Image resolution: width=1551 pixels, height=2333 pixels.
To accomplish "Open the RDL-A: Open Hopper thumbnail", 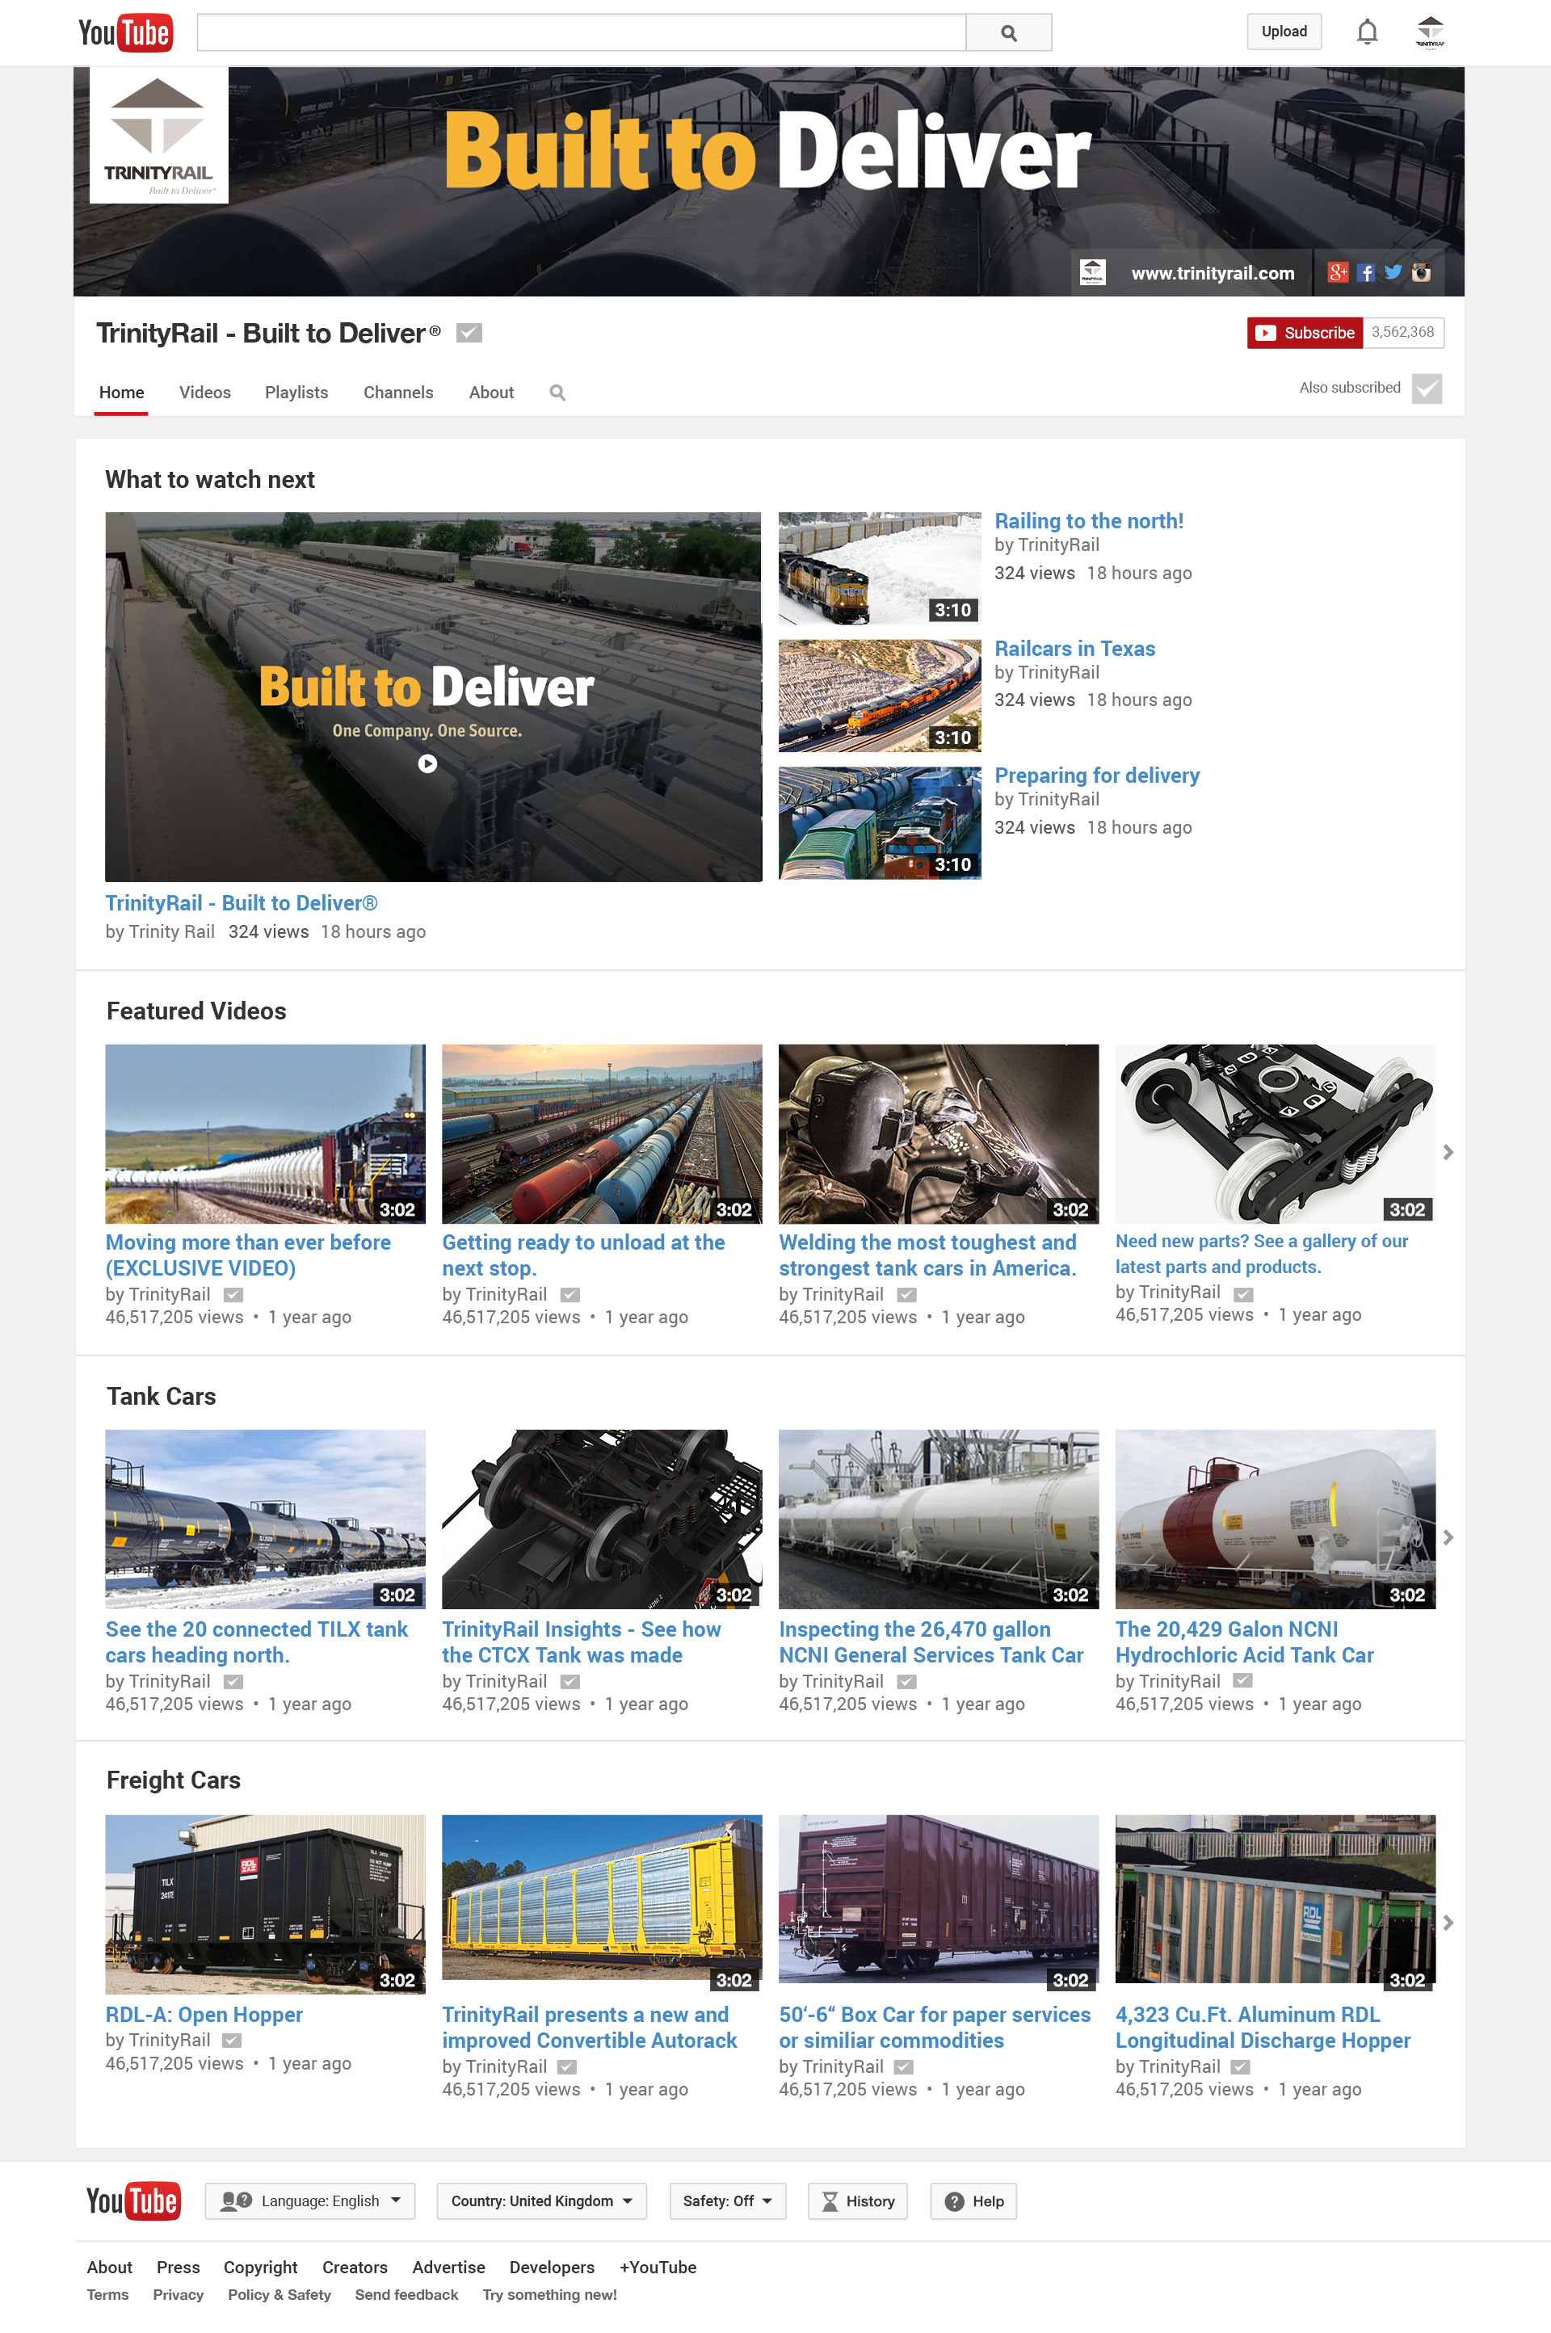I will point(265,1904).
